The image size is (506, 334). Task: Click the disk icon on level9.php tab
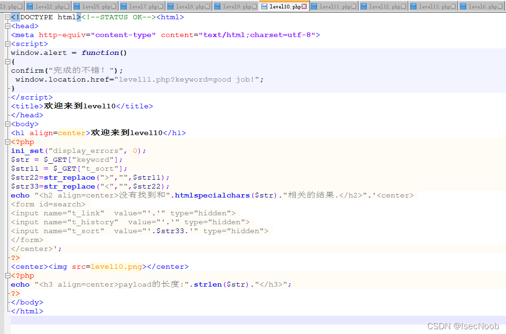pyautogui.click(x=218, y=7)
